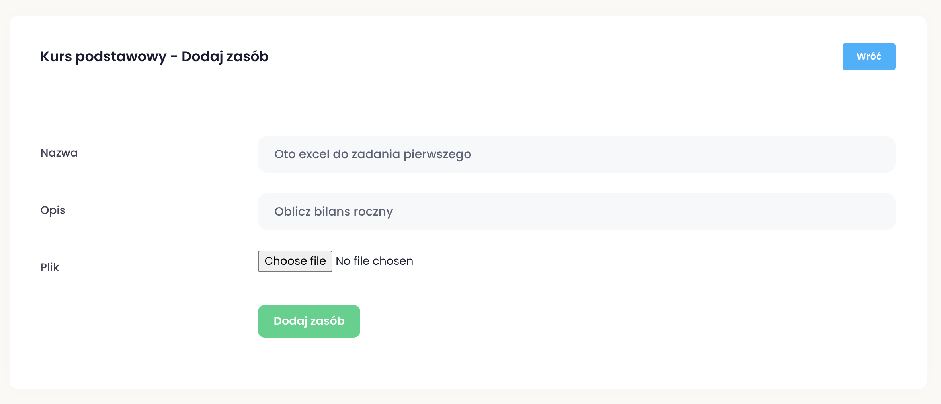Open file picker via Choose file

click(295, 261)
